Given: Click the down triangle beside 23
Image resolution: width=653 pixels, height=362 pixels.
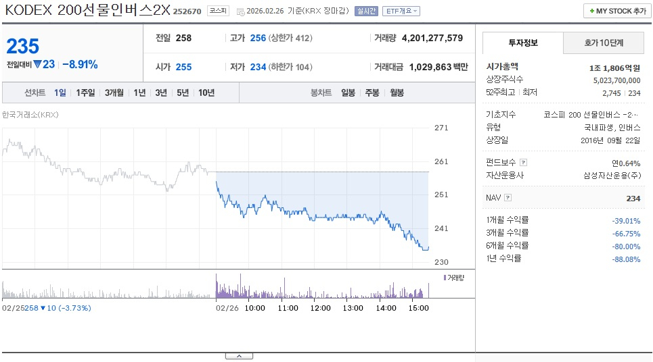Looking at the screenshot, I should pyautogui.click(x=37, y=65).
